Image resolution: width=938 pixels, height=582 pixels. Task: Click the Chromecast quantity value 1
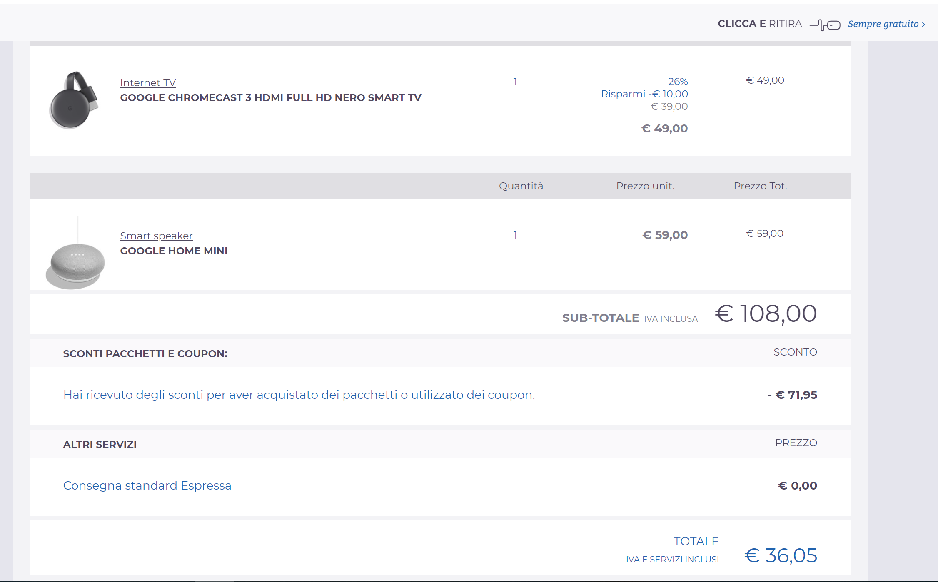tap(515, 82)
